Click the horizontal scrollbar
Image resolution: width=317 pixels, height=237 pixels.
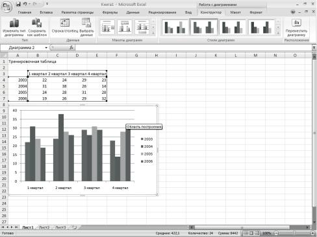[x=242, y=227]
